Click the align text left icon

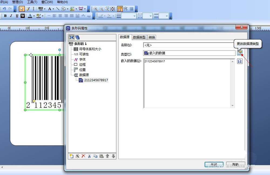coord(55,16)
